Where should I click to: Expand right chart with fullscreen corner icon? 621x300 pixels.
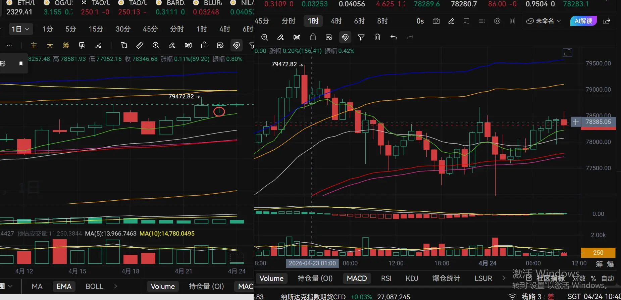pyautogui.click(x=567, y=53)
